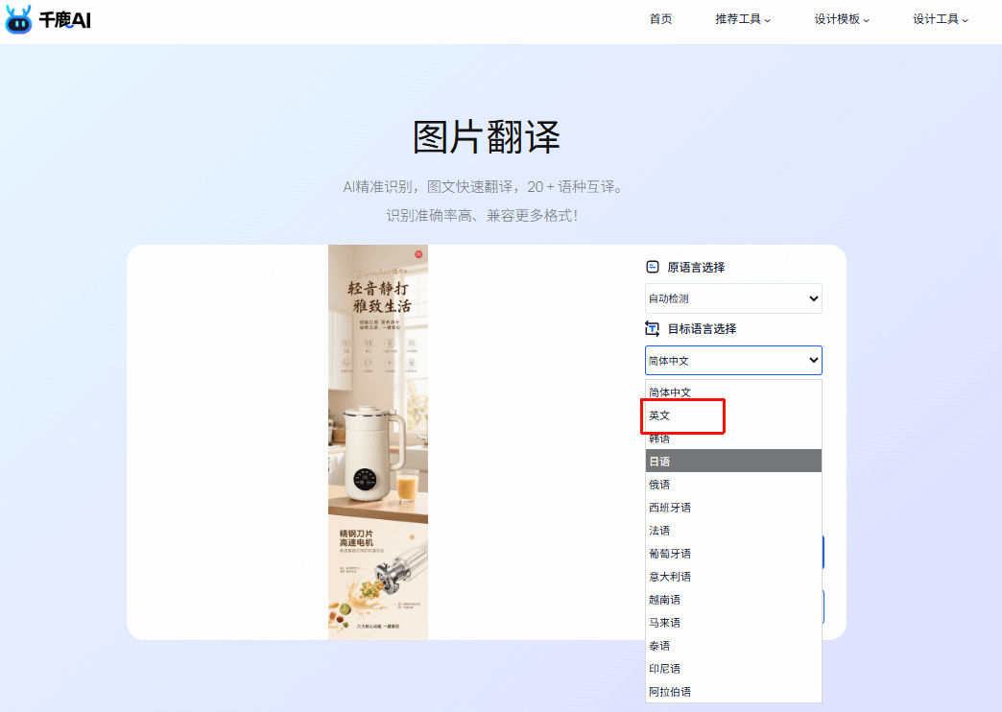Open the 推荐工具 navigation menu
Viewport: 1002px width, 712px height.
(738, 17)
